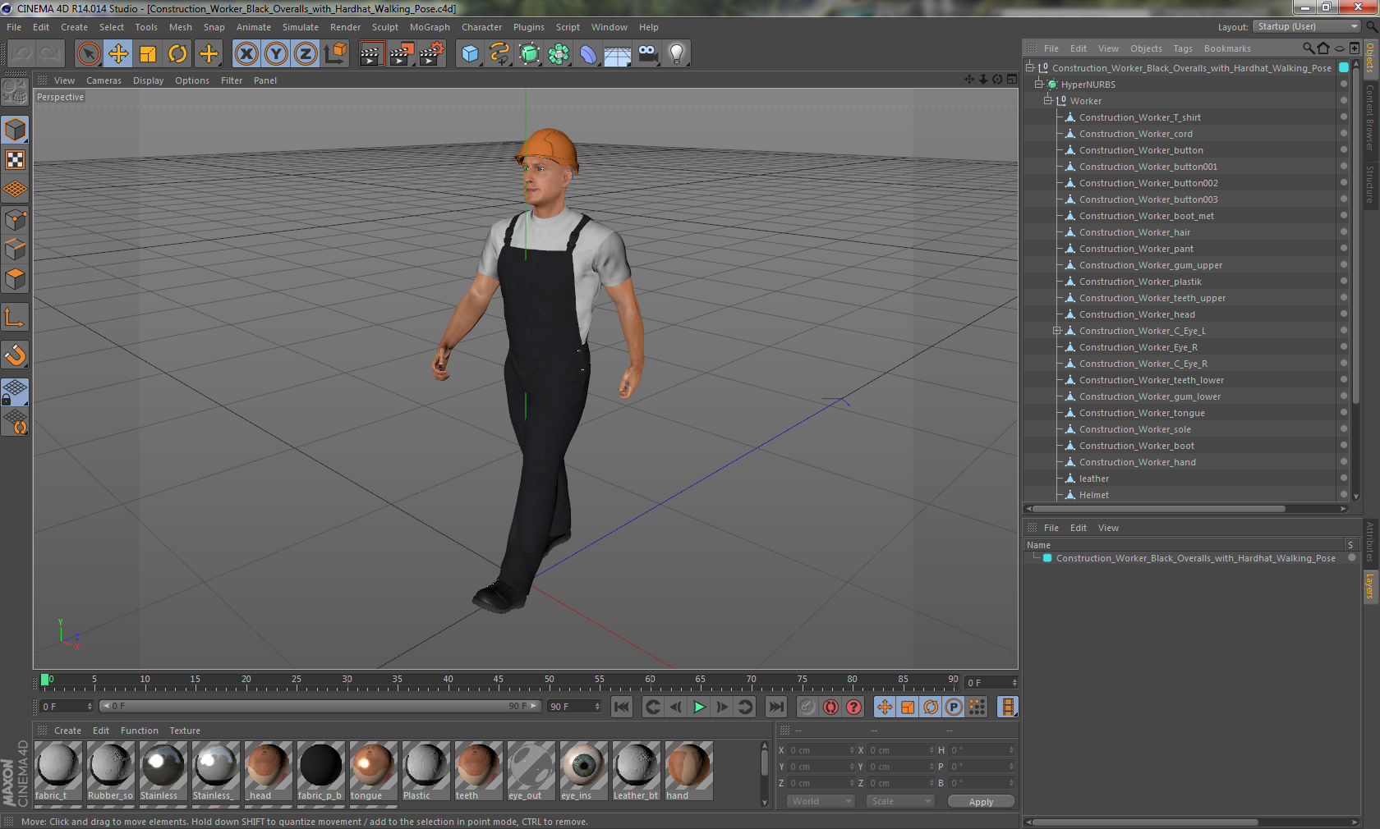1380x829 pixels.
Task: Open the MoGraph menu
Action: tap(430, 27)
